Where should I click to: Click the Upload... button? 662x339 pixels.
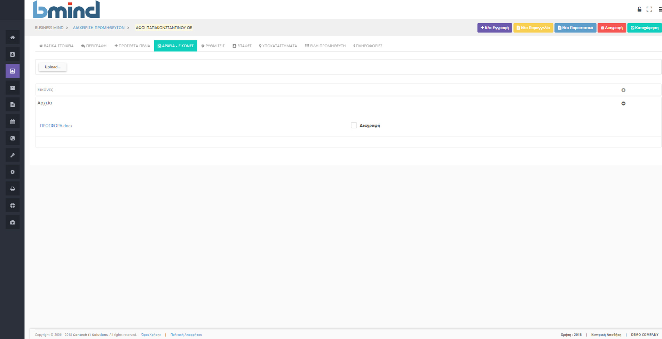tap(53, 67)
